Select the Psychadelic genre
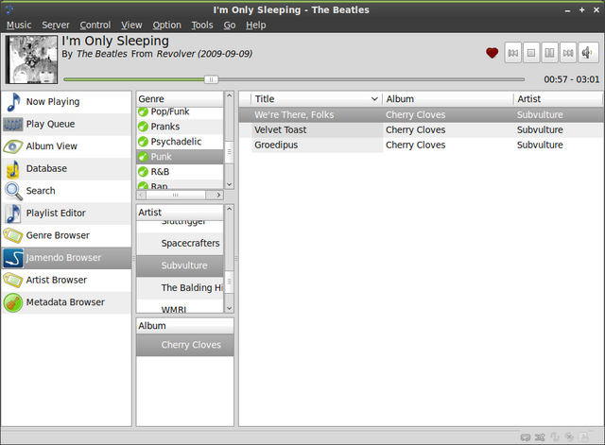The width and height of the screenshot is (605, 445). [180, 142]
